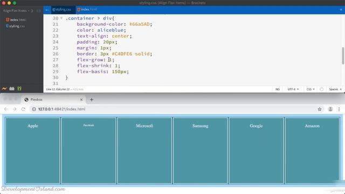Click the site info icon in address bar
This screenshot has height=194, width=345.
click(x=34, y=109)
